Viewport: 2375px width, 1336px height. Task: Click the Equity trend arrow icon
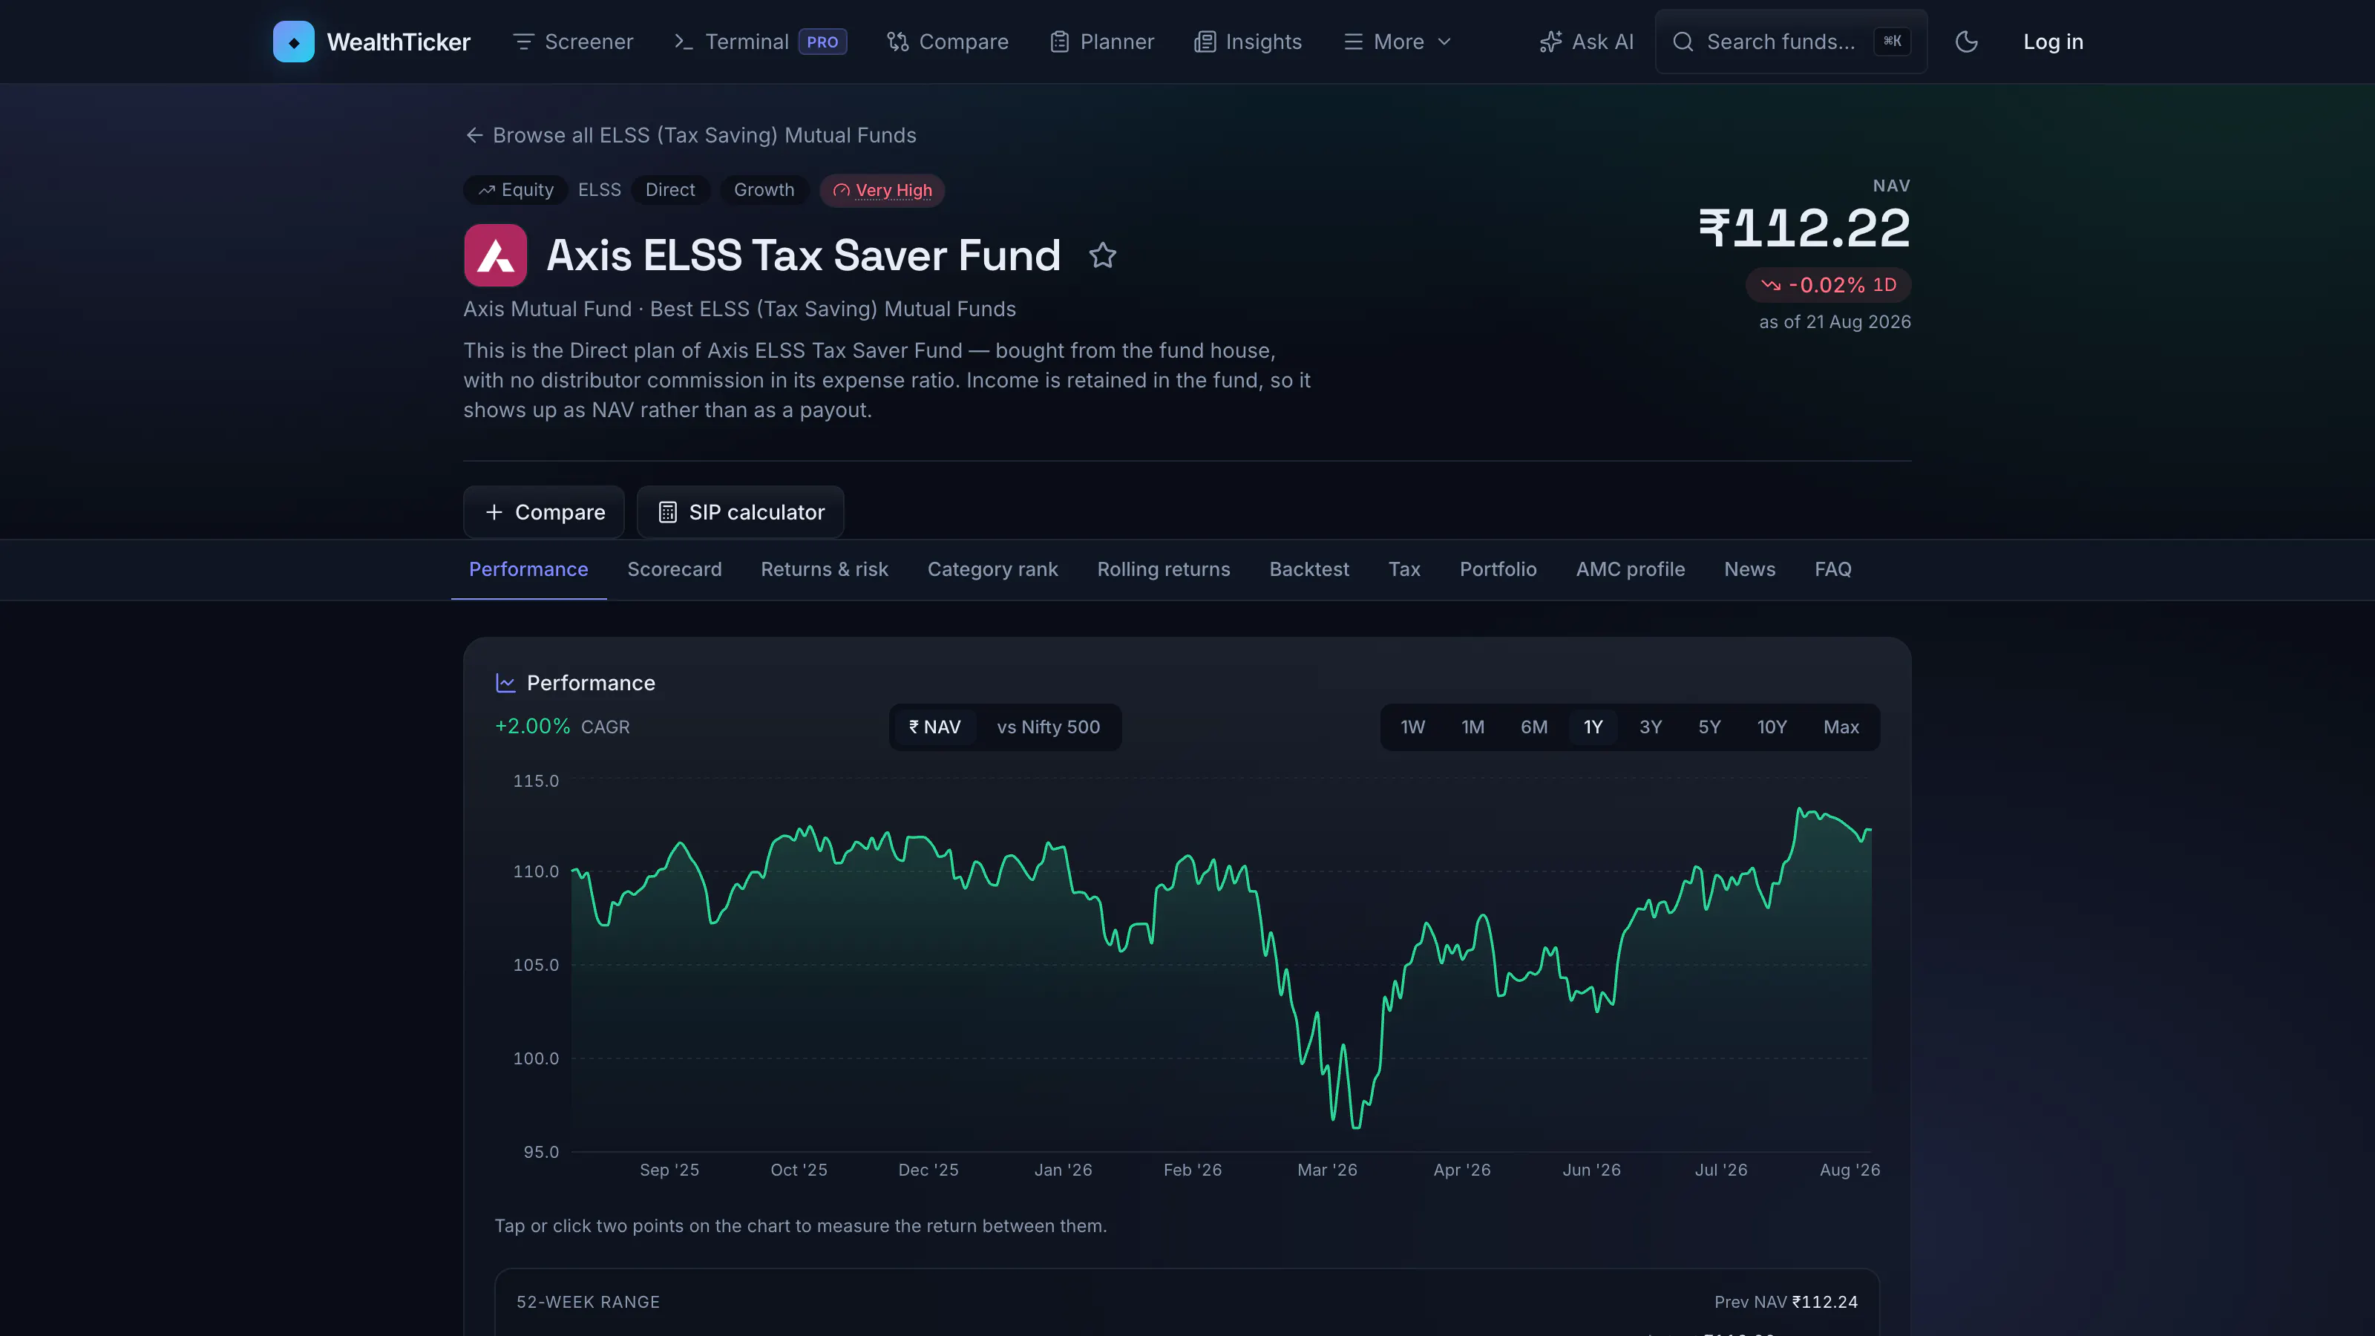(x=487, y=191)
